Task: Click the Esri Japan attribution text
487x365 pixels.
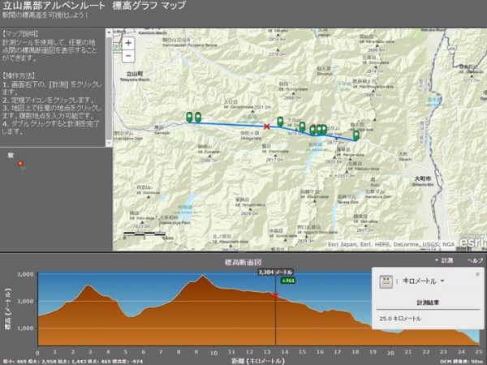Action: pos(391,245)
